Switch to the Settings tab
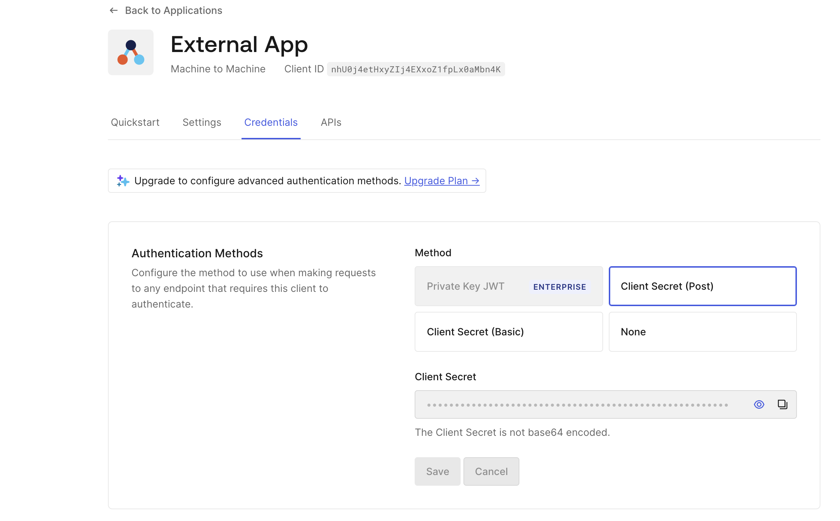 pyautogui.click(x=202, y=123)
